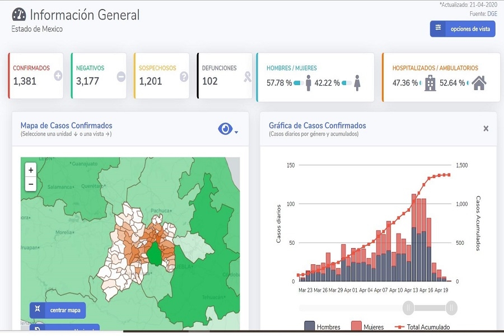Zoom out on the map
504x336 pixels.
coord(31,184)
